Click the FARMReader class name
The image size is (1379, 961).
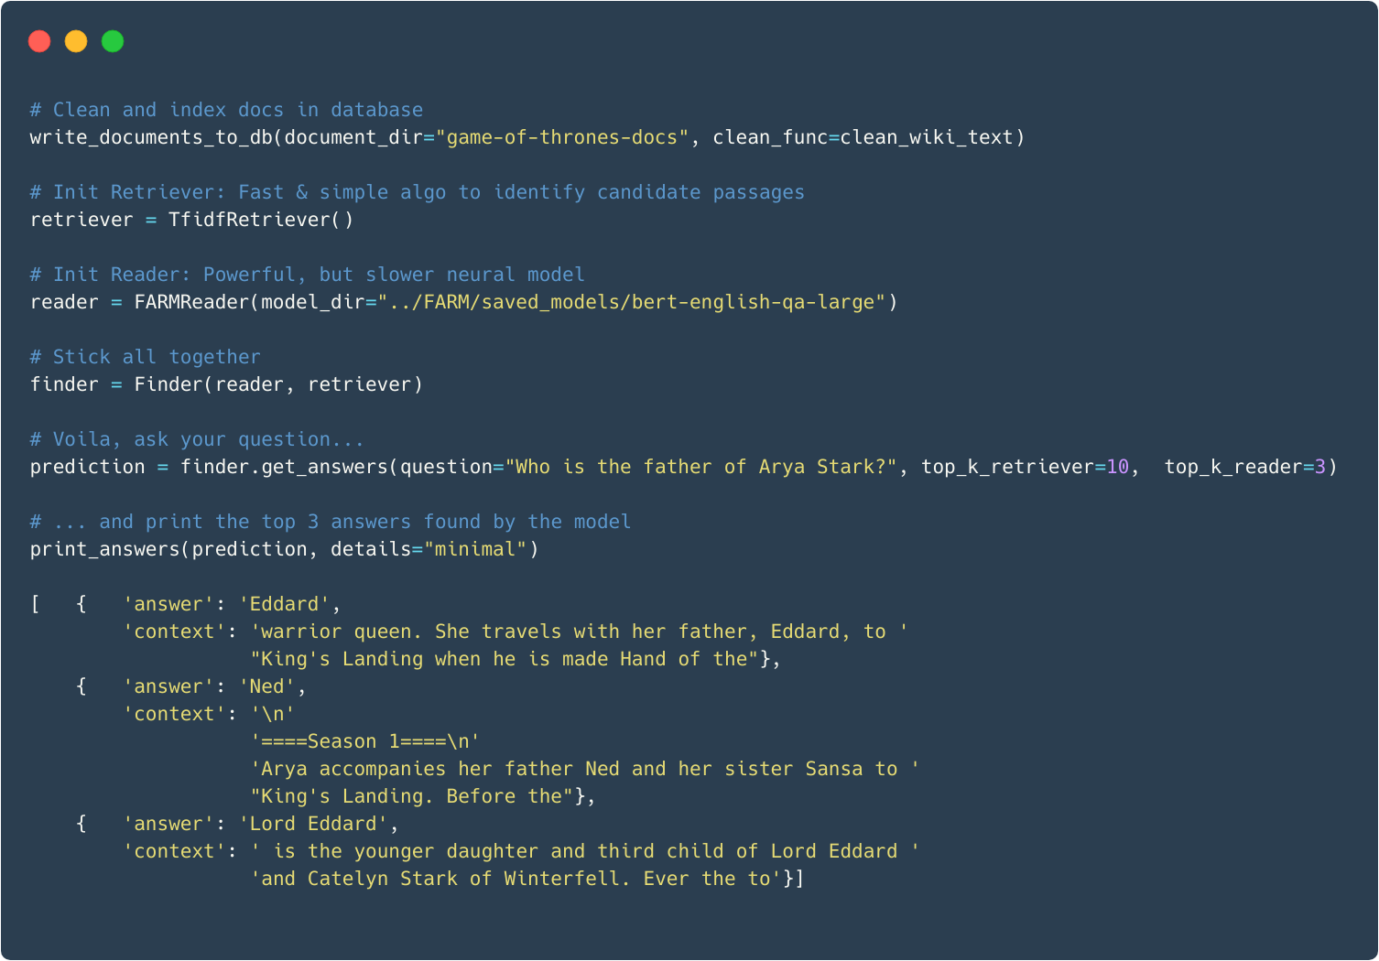click(x=191, y=302)
